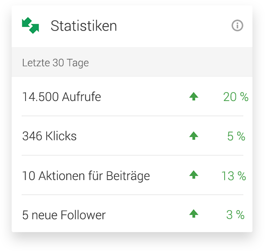Open the Statistiken card title

tap(84, 26)
